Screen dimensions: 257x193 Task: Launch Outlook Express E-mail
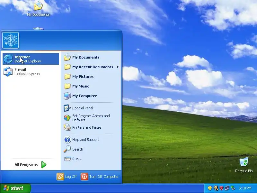coord(31,72)
